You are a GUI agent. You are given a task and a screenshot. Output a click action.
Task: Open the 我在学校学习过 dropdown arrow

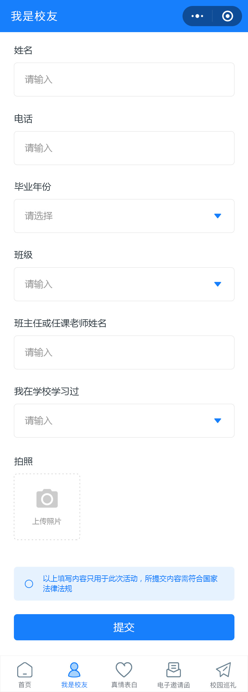tap(218, 421)
